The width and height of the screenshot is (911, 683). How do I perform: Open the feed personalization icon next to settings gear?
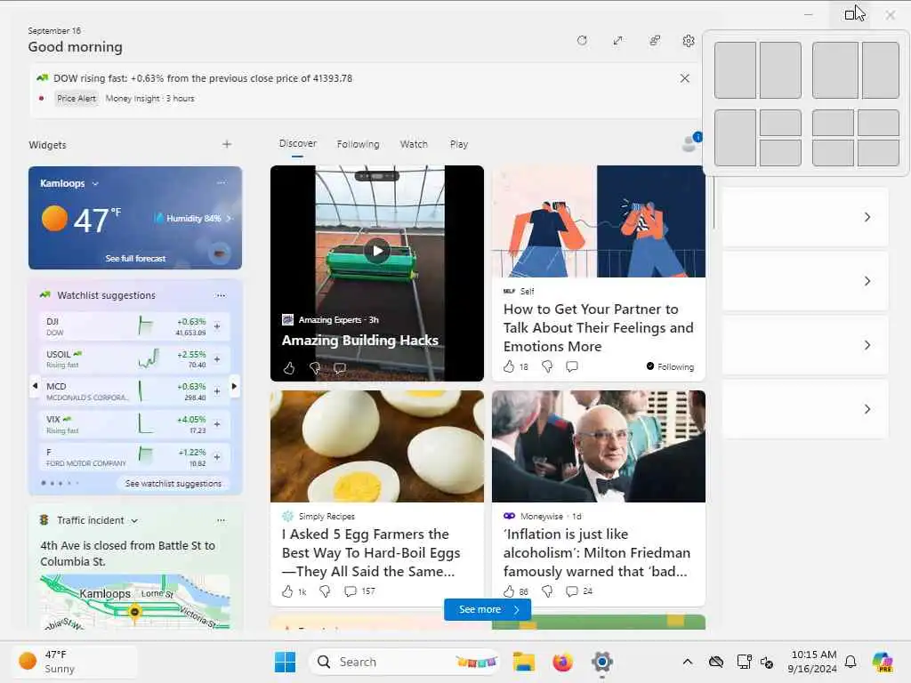click(x=654, y=41)
